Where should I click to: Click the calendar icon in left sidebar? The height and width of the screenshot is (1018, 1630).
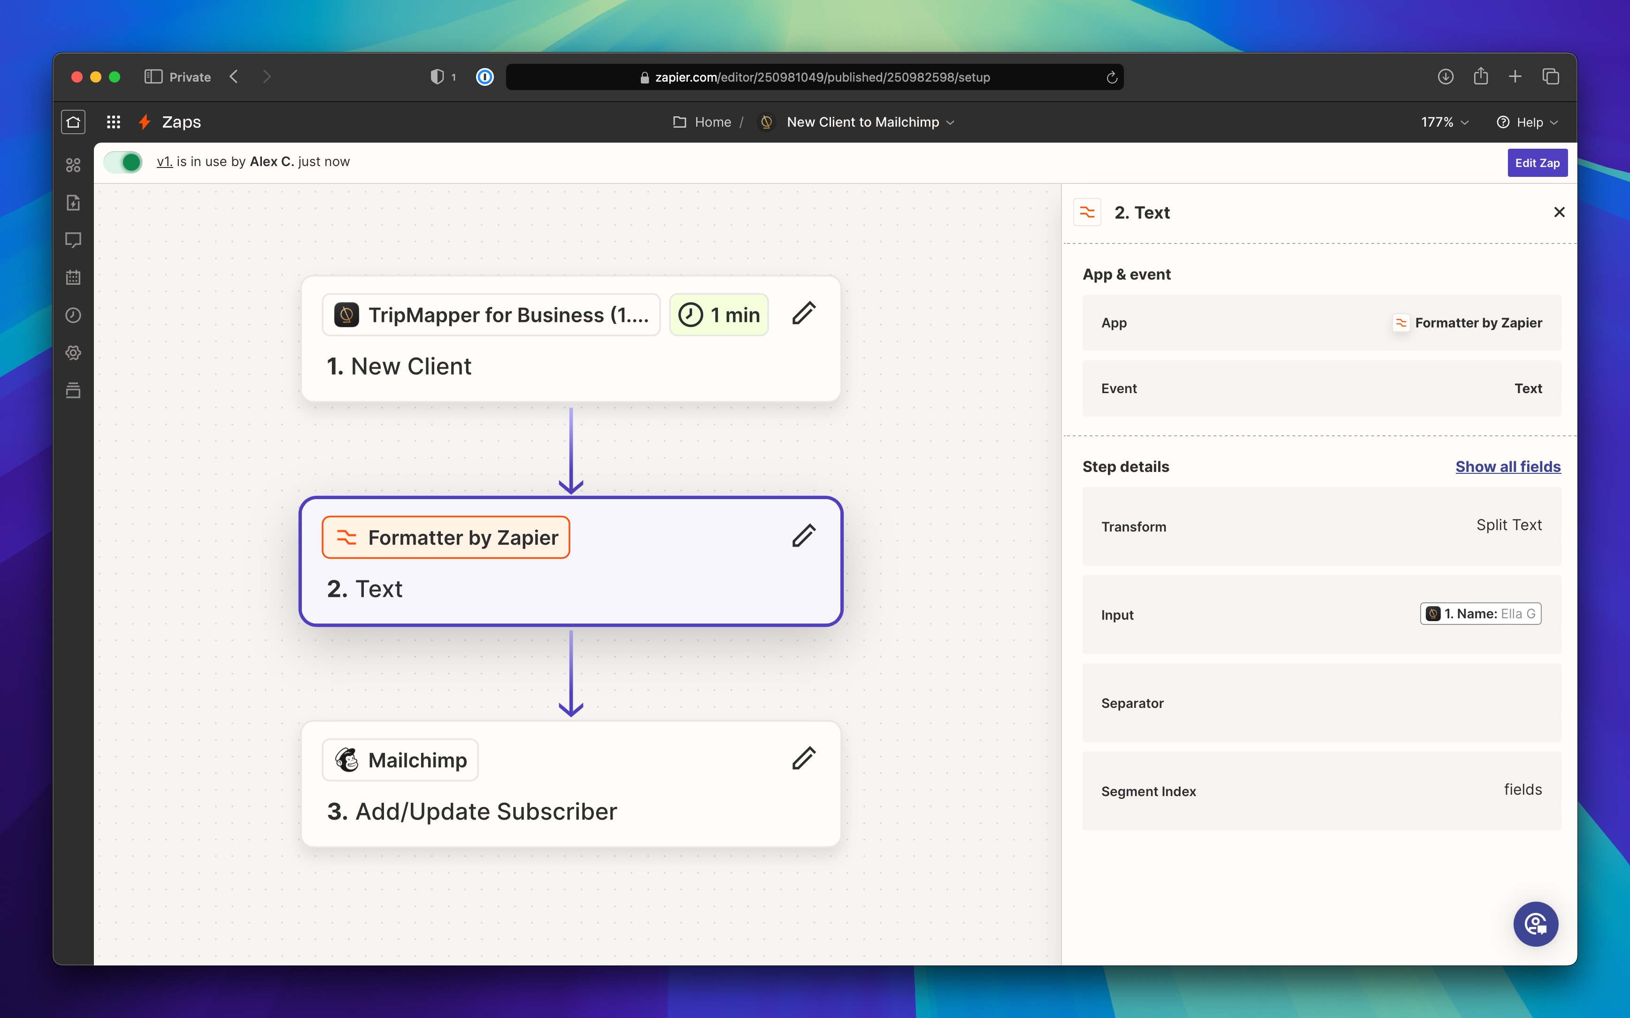pyautogui.click(x=73, y=277)
